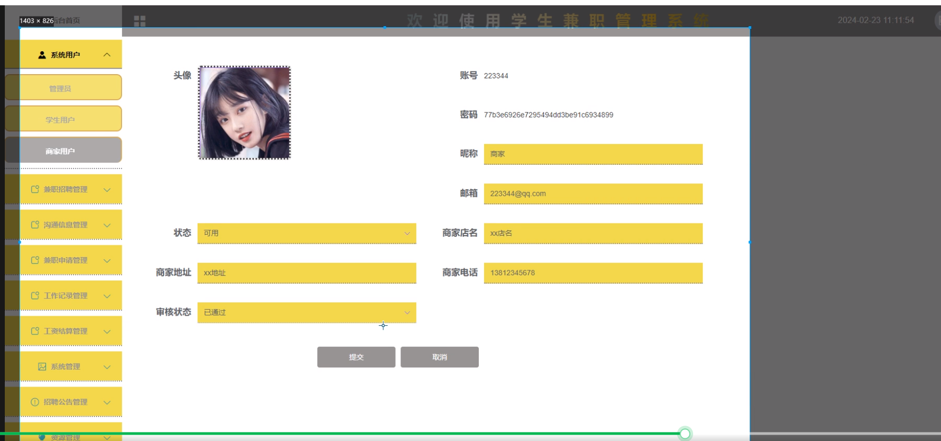Viewport: 941px width, 441px height.
Task: Click the icon beside 兼职招聘管理
Action: 35,189
